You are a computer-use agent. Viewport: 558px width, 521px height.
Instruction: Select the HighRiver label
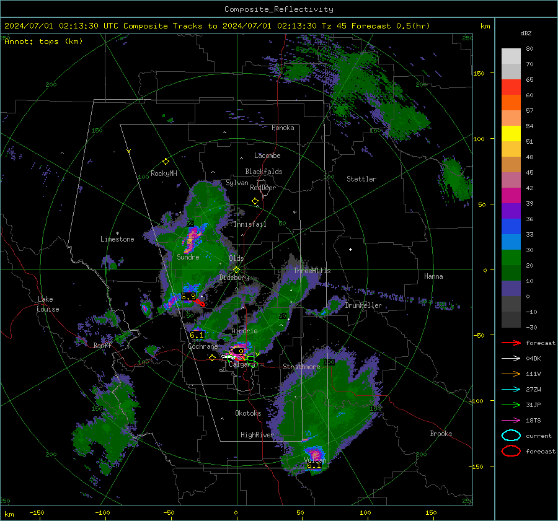[257, 435]
